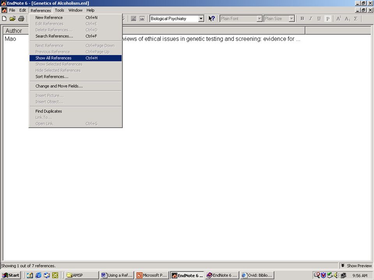The width and height of the screenshot is (374, 280).
Task: Close the open References menu title
Action: [x=41, y=10]
